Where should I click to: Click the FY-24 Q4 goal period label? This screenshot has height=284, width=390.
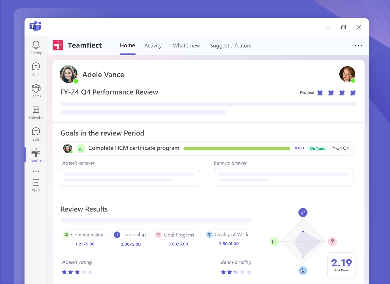pos(340,148)
